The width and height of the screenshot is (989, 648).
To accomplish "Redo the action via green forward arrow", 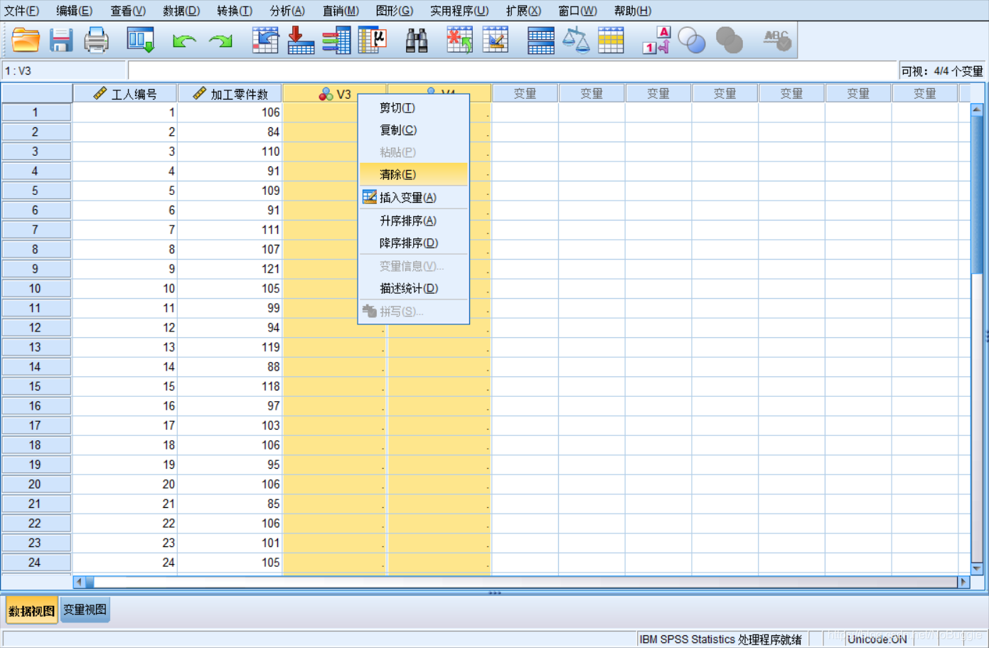I will tap(220, 41).
